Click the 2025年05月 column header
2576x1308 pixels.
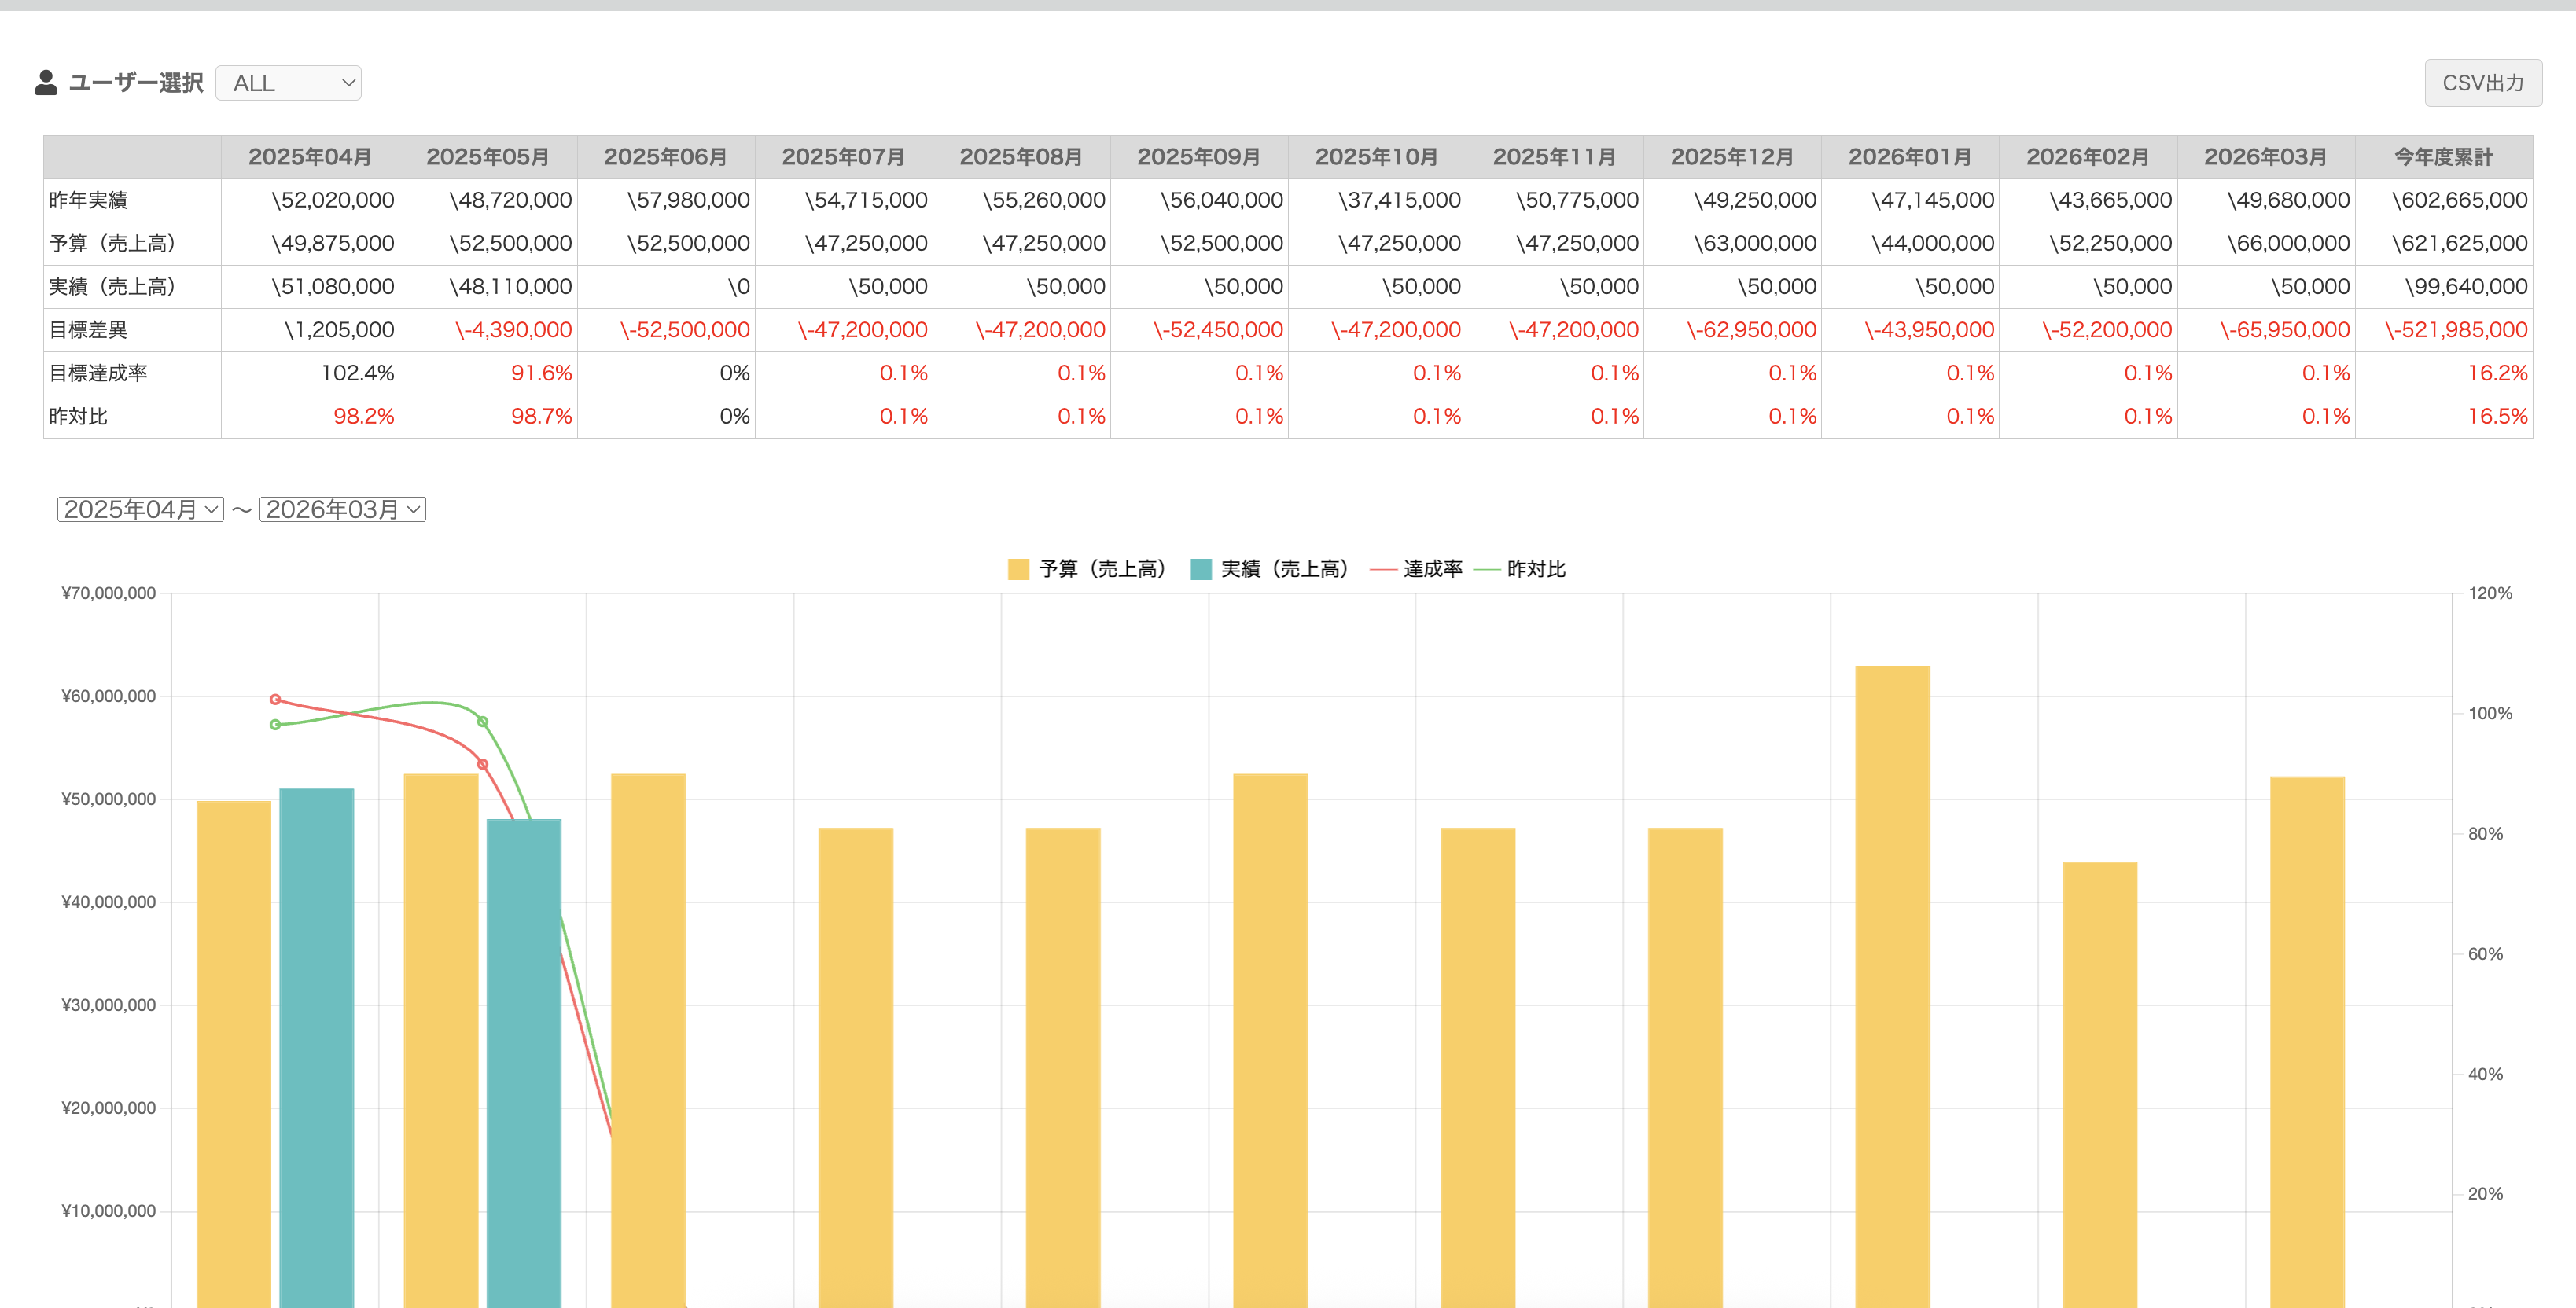click(488, 157)
